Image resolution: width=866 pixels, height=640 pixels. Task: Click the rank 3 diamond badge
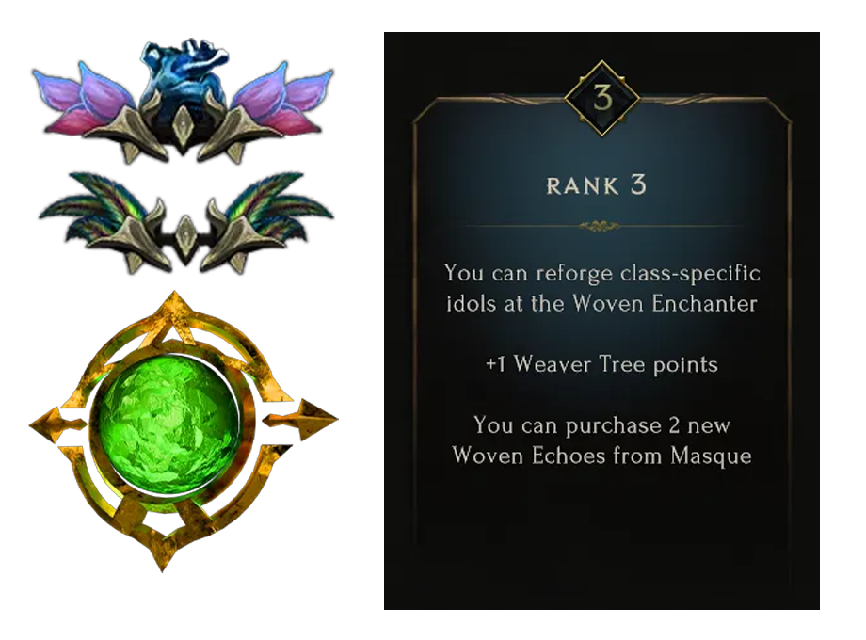coord(602,98)
